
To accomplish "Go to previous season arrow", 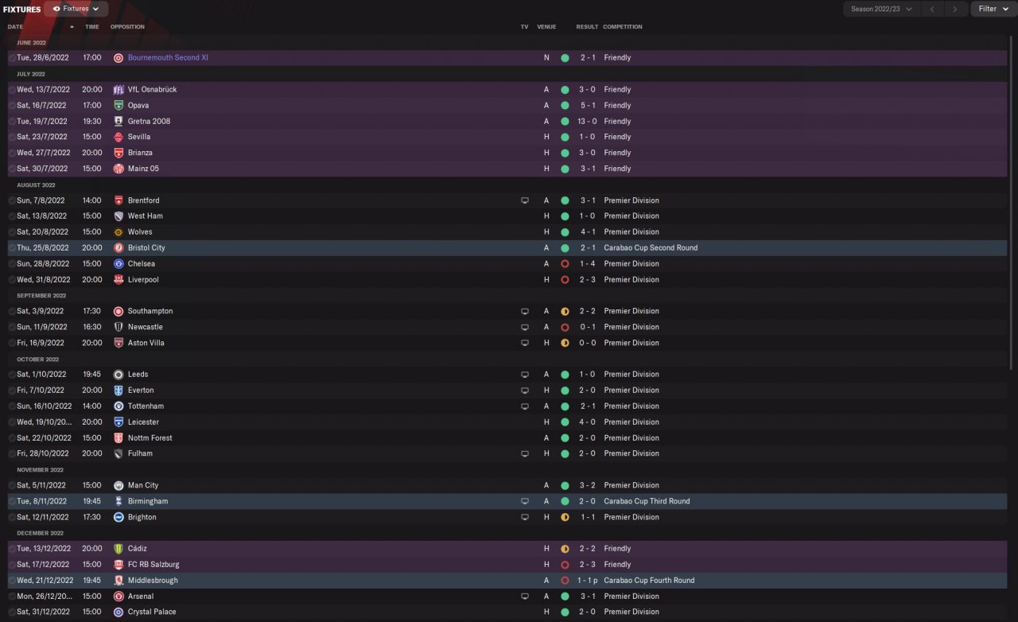I will 932,9.
